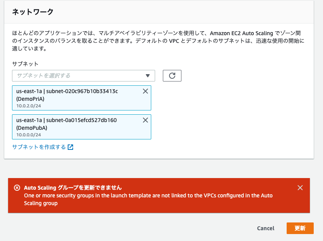Viewport: 323px width, 241px height.
Task: Click the 10.0.0.0/24 CIDR text
Action: [29, 135]
